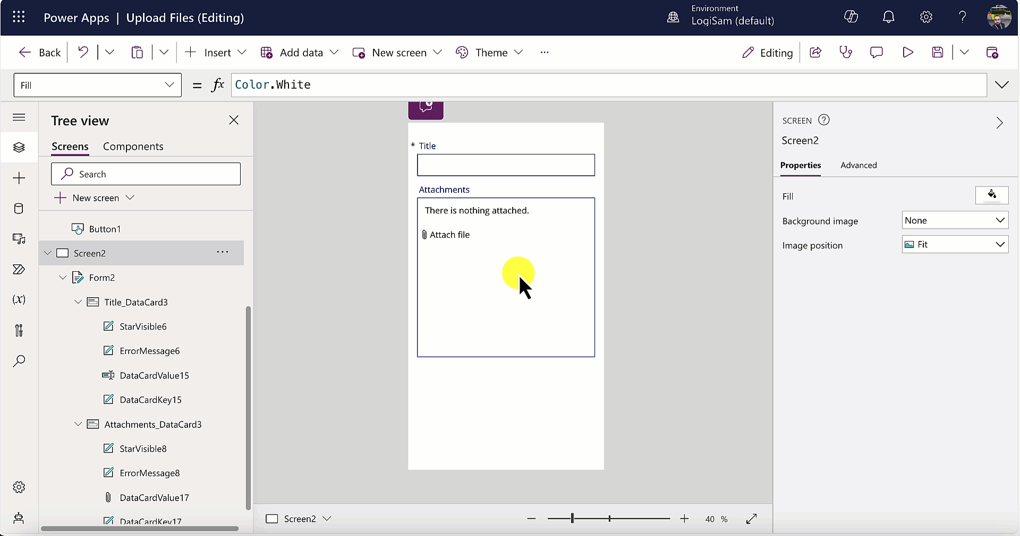
Task: Open the Image position dropdown
Action: pos(955,245)
